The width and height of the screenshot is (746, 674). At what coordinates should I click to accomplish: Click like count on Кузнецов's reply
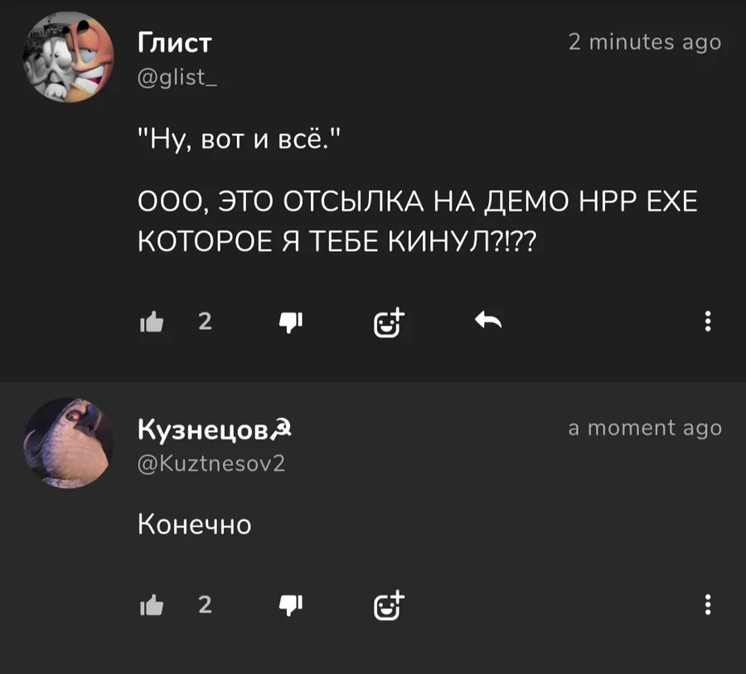pos(205,604)
